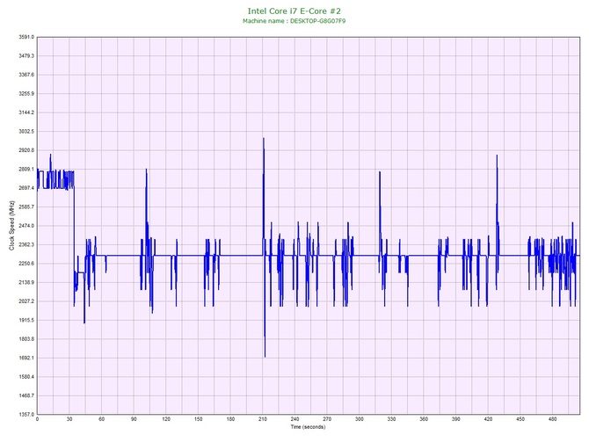The image size is (589, 442).
Task: Click the 'Time (seconds)' axis title
Action: pos(308,427)
